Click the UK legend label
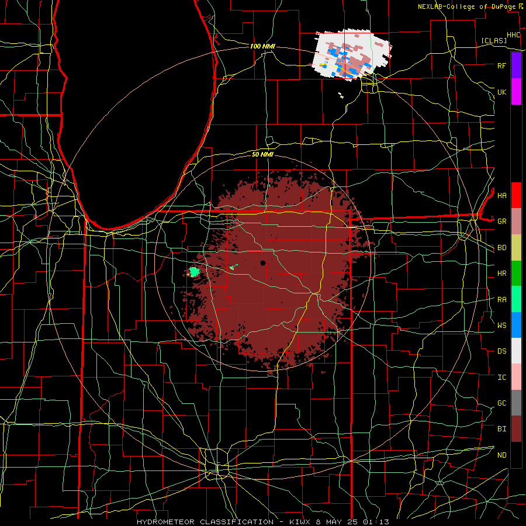Image resolution: width=526 pixels, height=526 pixels. pos(501,92)
